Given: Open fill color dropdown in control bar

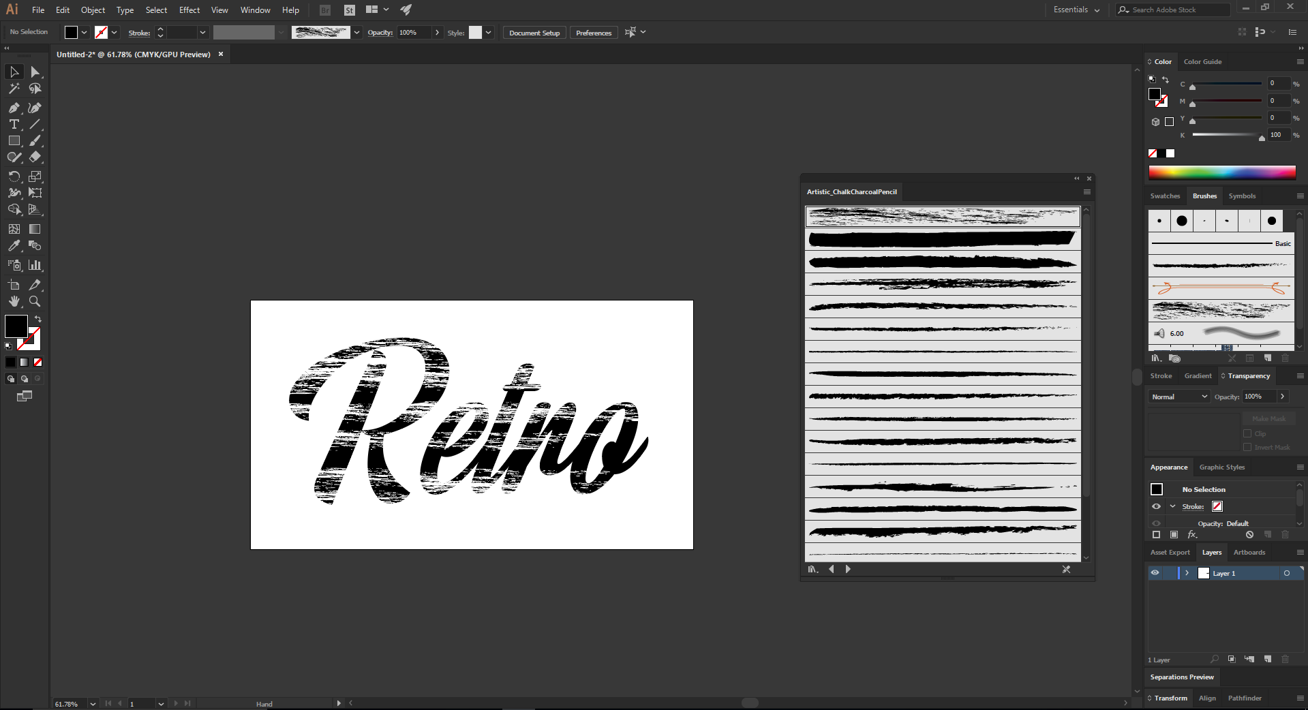Looking at the screenshot, I should 85,32.
